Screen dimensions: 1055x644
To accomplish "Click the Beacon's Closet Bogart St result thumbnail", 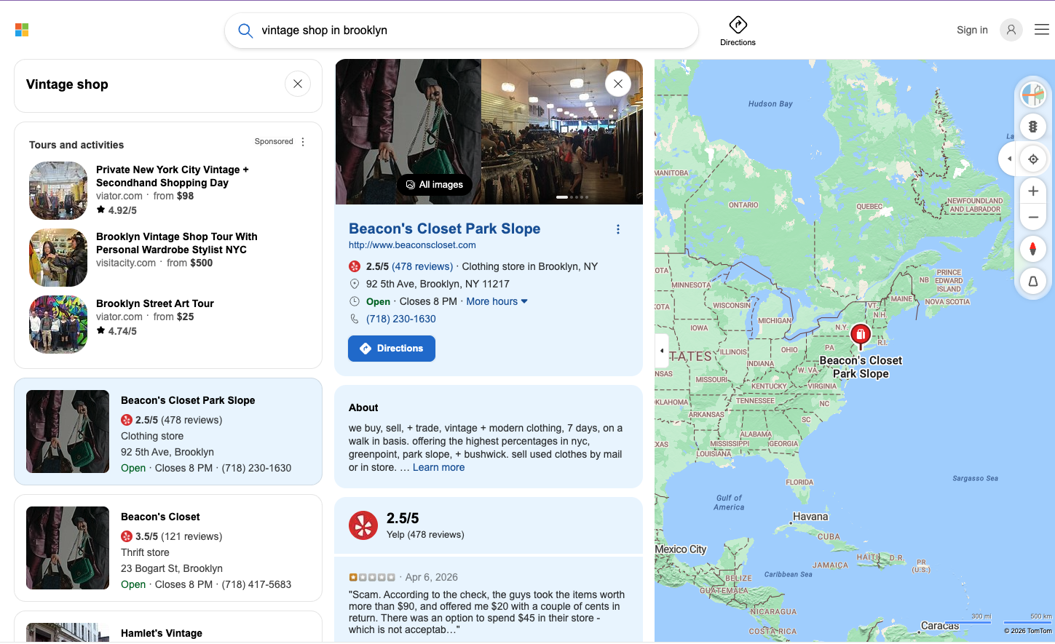I will click(x=68, y=548).
